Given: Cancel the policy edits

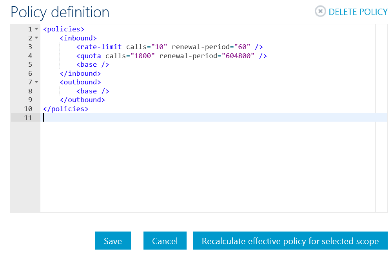Looking at the screenshot, I should coord(165,241).
